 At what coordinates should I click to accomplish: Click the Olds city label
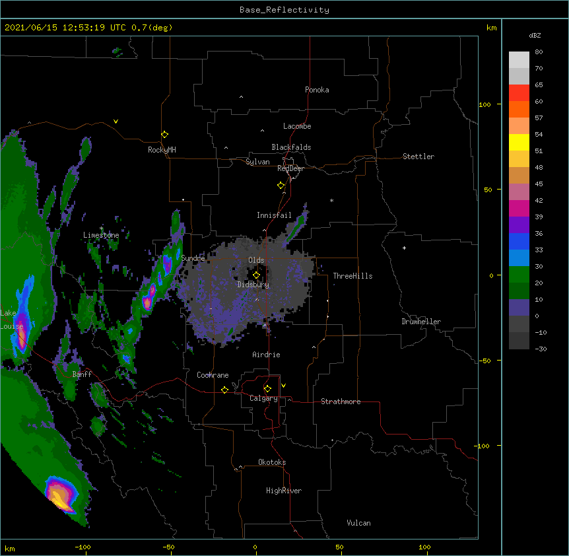[256, 260]
